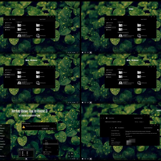Open Display link under See also
The image size is (161, 161).
(113, 140)
